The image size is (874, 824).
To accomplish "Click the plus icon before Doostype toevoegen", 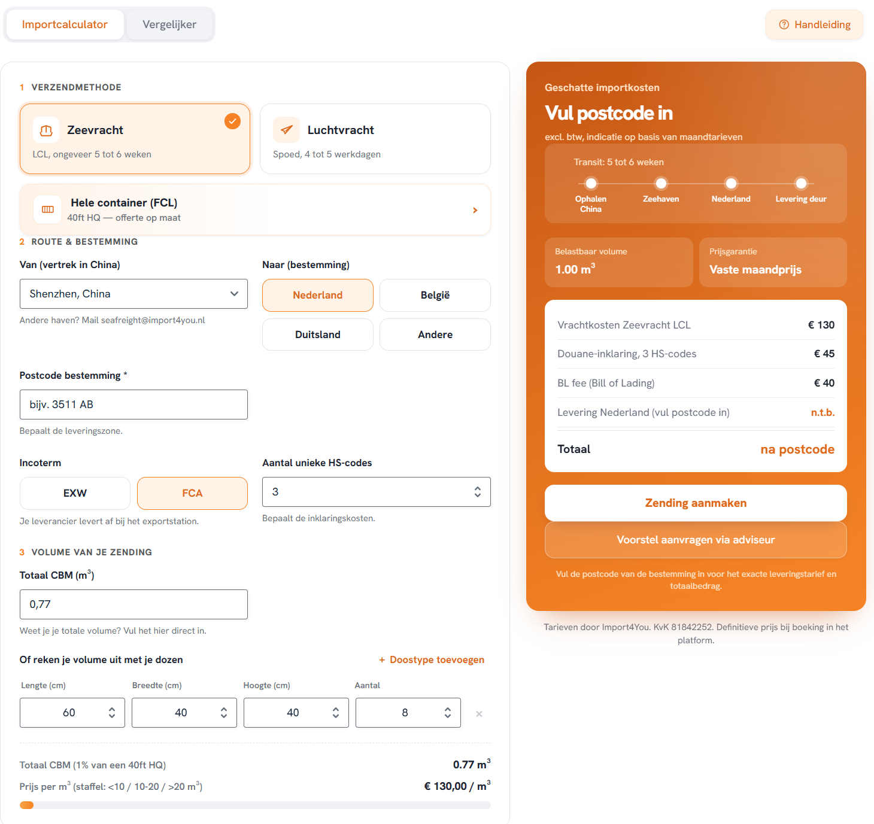I will 382,659.
